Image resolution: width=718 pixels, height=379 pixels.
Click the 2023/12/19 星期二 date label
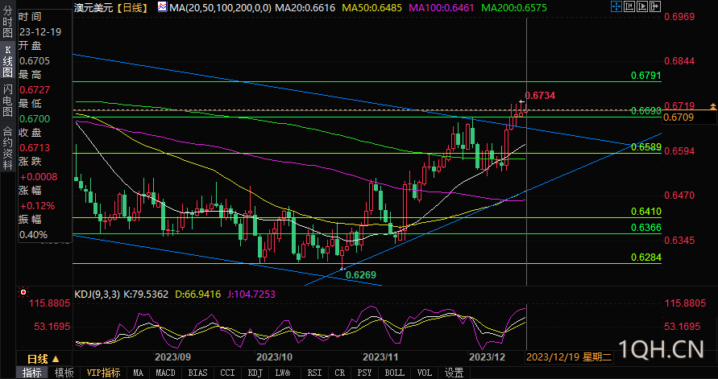click(569, 357)
